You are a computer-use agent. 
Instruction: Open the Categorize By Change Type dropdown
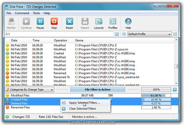pos(30,90)
